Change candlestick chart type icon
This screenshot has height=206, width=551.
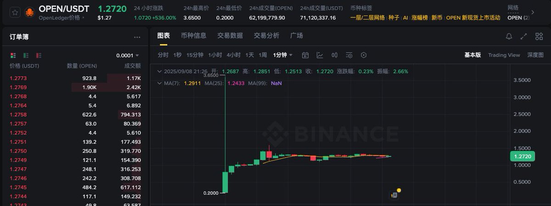[334, 55]
